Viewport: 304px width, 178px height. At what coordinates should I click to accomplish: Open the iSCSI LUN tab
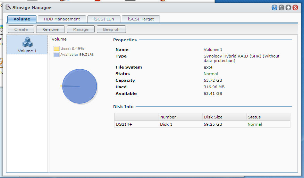tap(104, 19)
